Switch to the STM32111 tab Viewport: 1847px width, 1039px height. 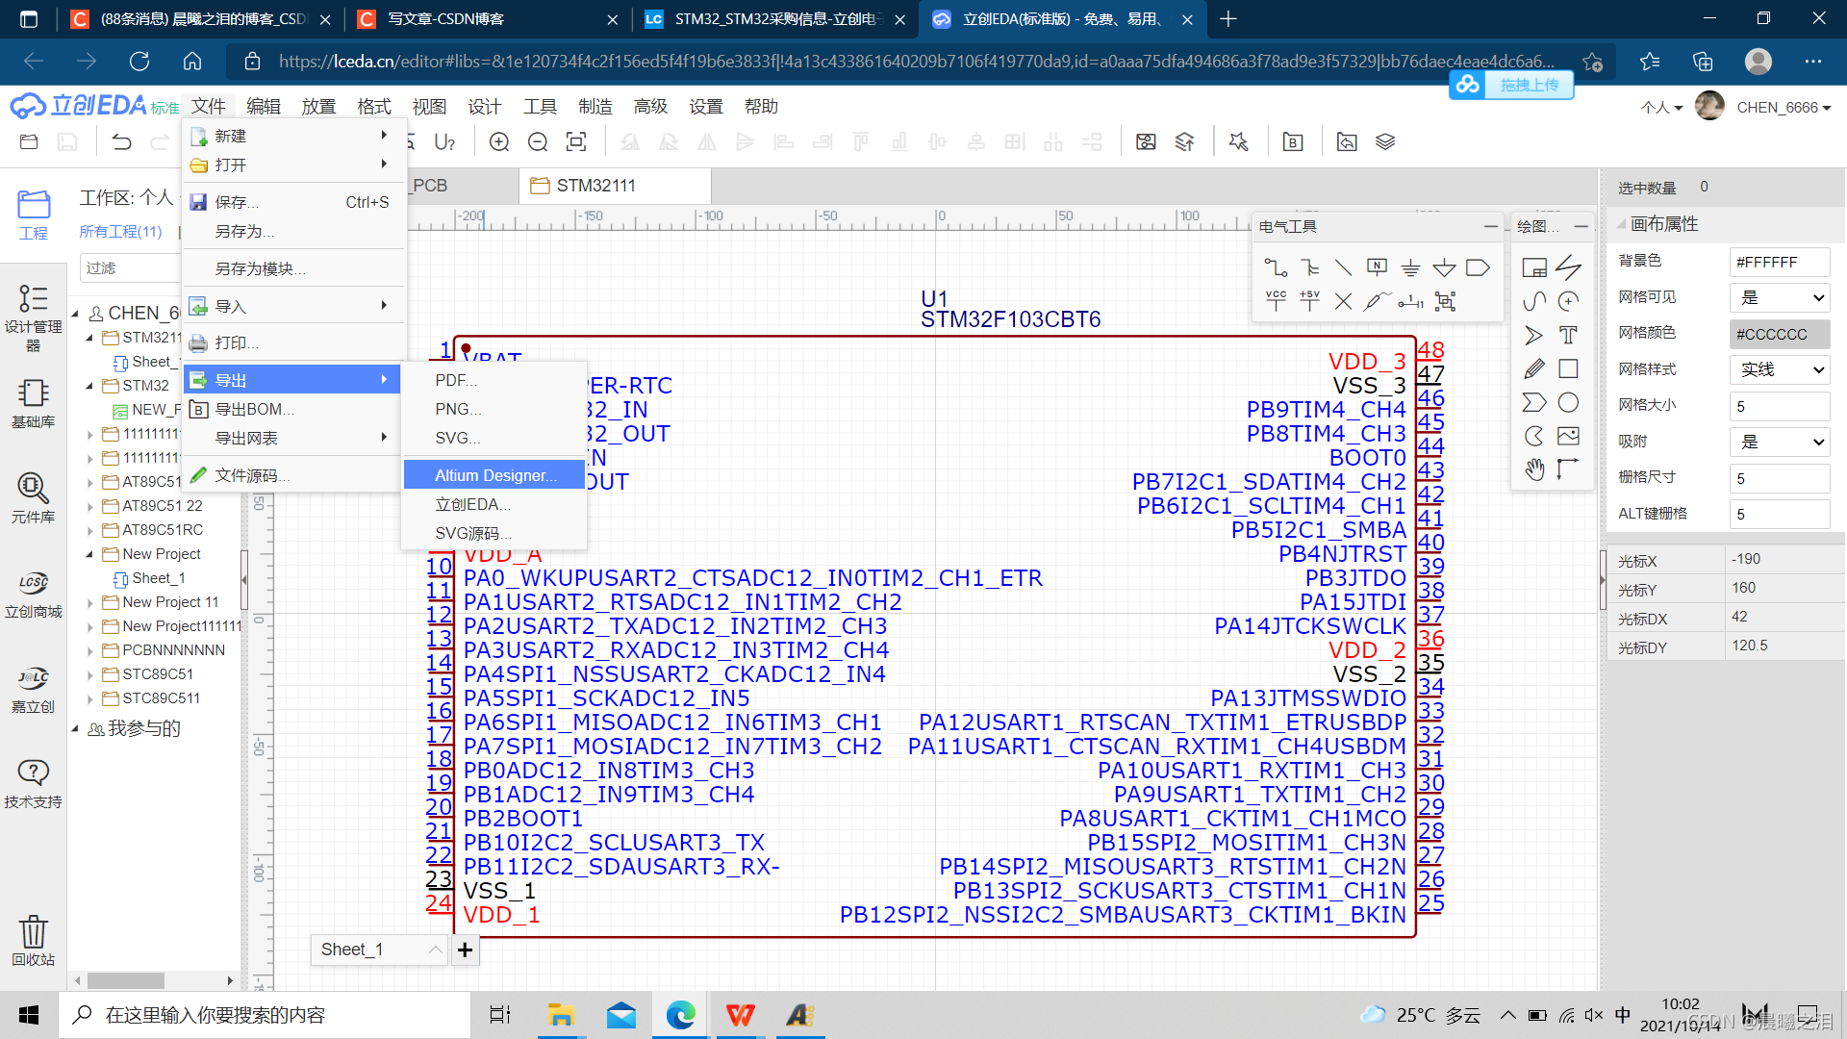pyautogui.click(x=595, y=186)
